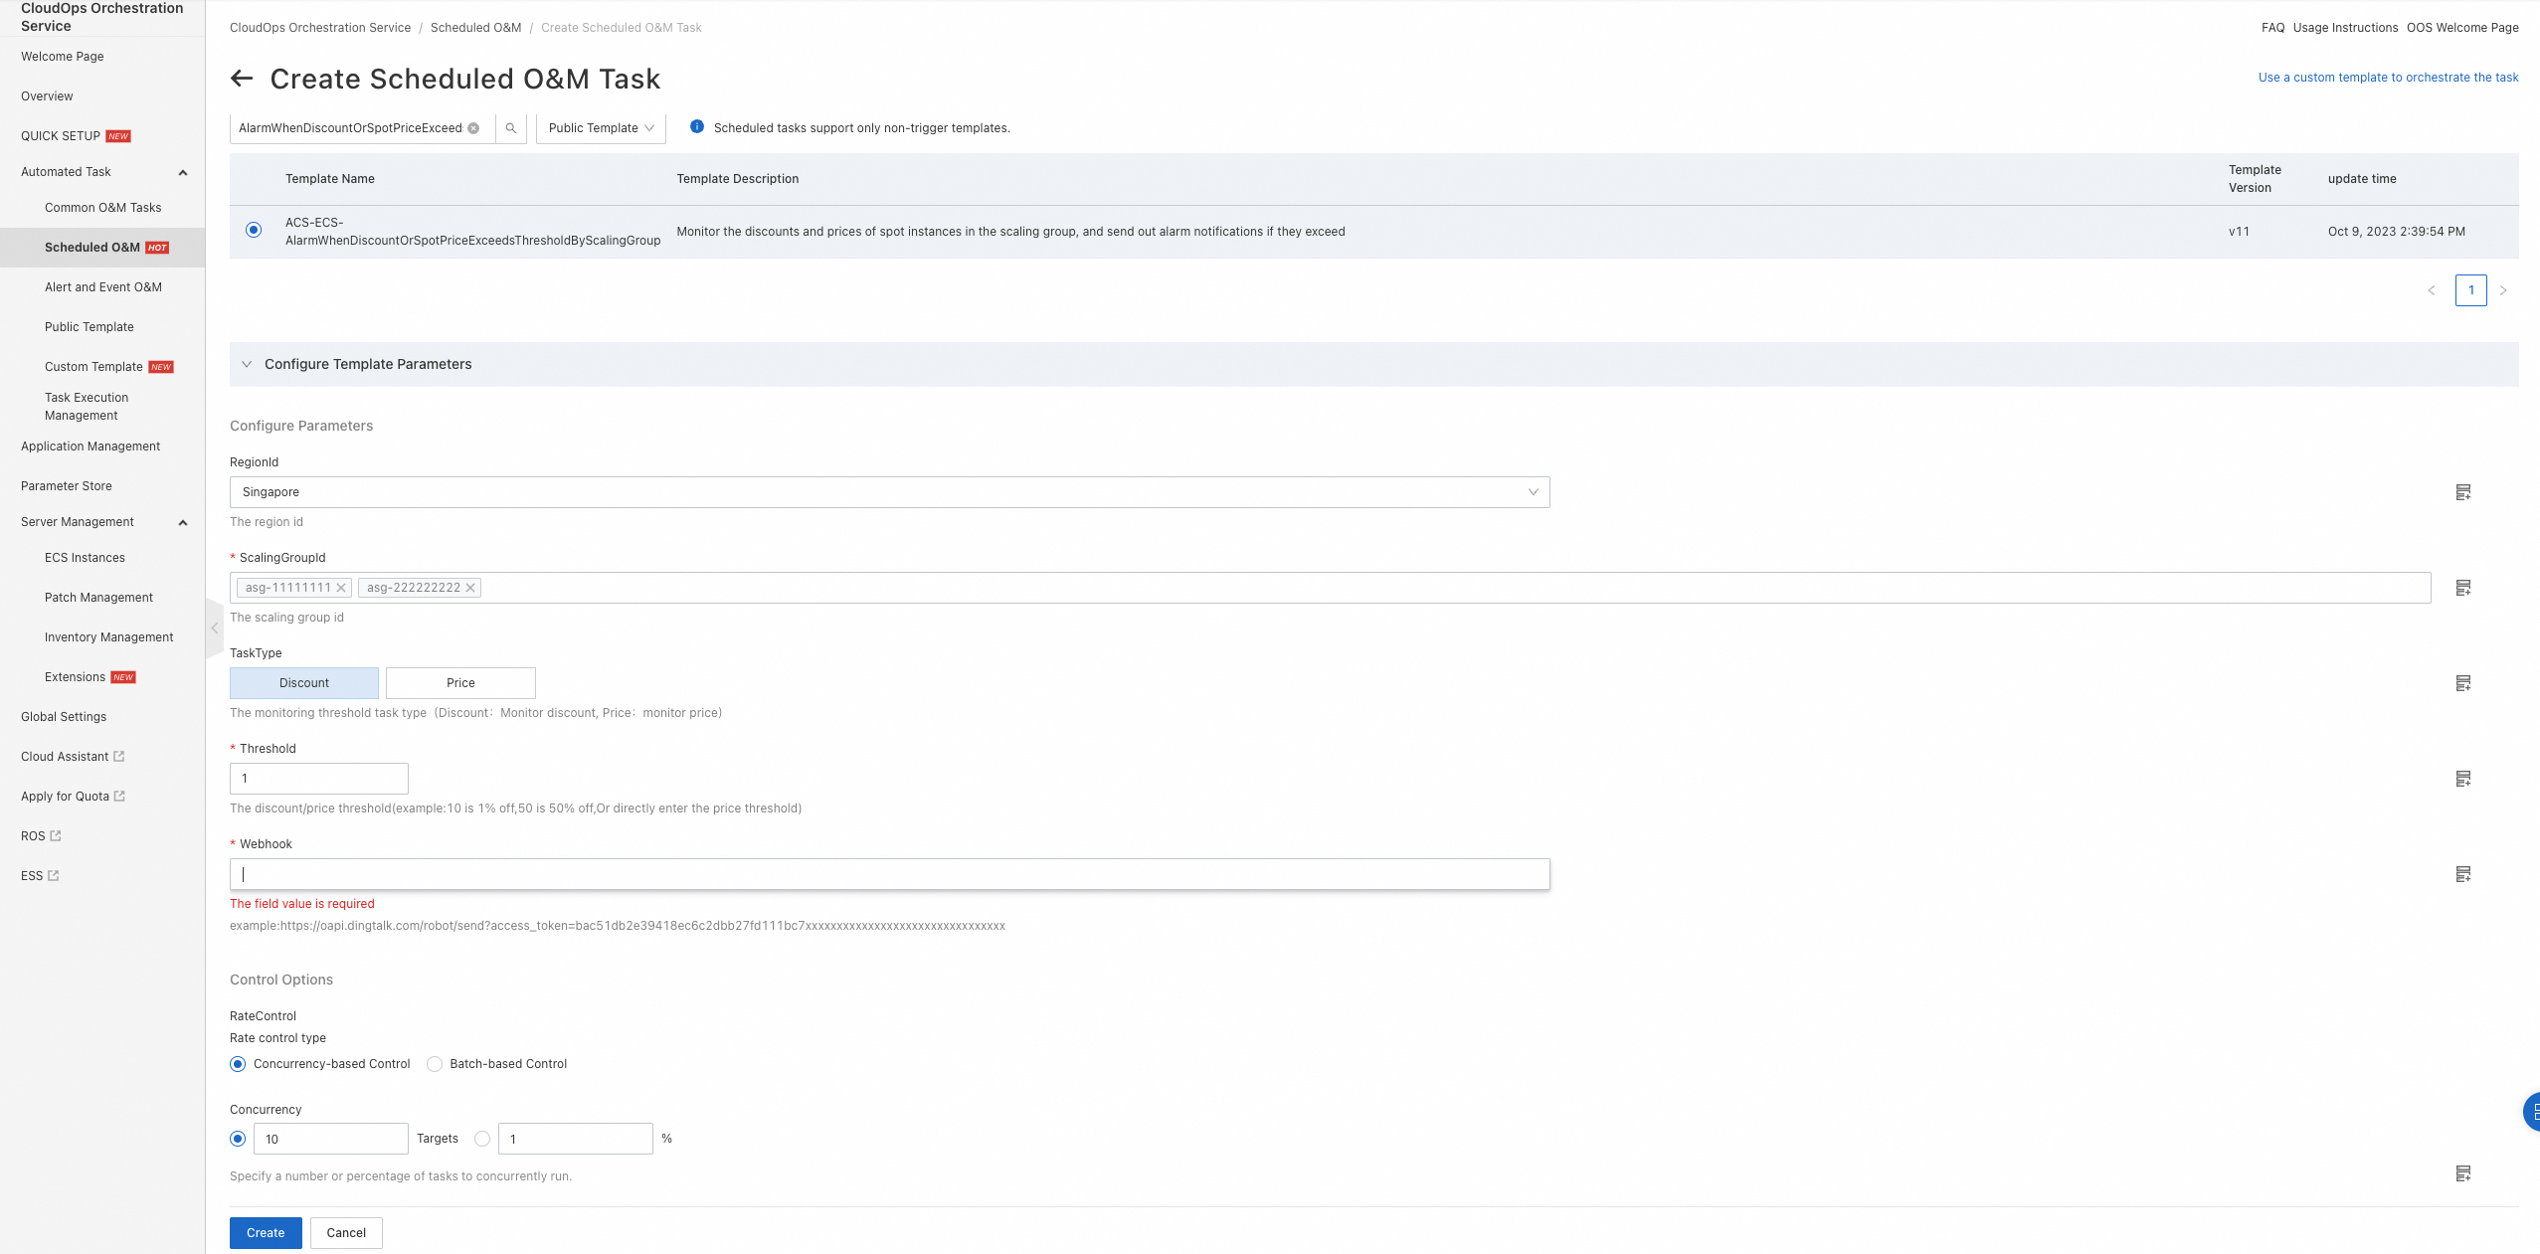2540x1254 pixels.
Task: Open OOS Welcome Page link
Action: 2462,28
